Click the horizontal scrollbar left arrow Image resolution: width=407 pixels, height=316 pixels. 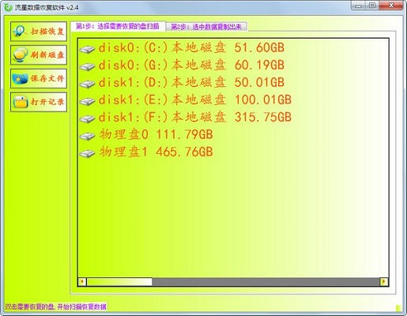(x=82, y=281)
